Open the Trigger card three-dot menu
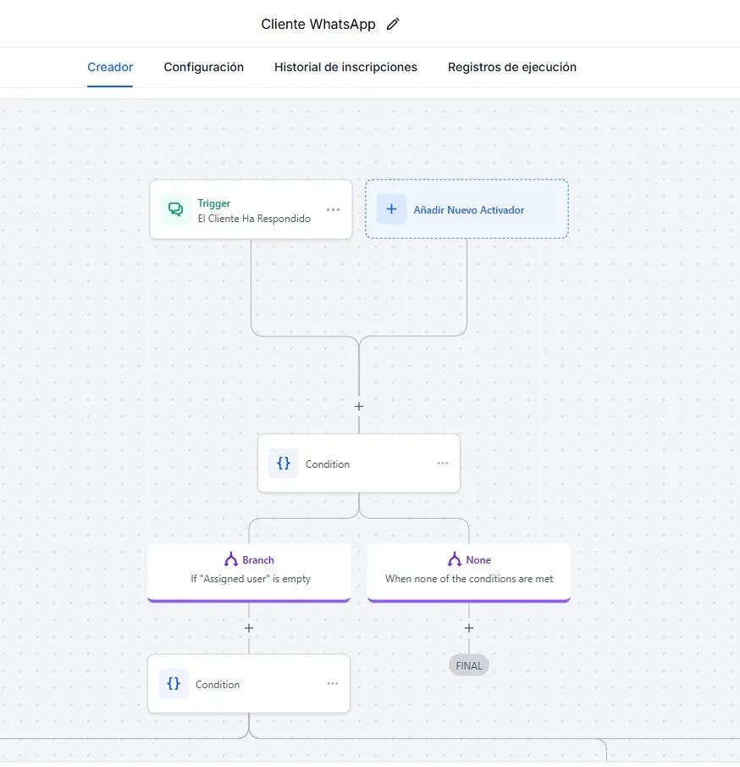This screenshot has height=767, width=740. [x=334, y=209]
